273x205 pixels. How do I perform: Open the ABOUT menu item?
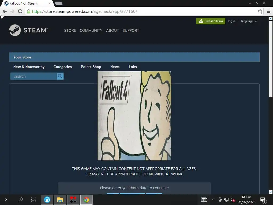pyautogui.click(x=113, y=30)
